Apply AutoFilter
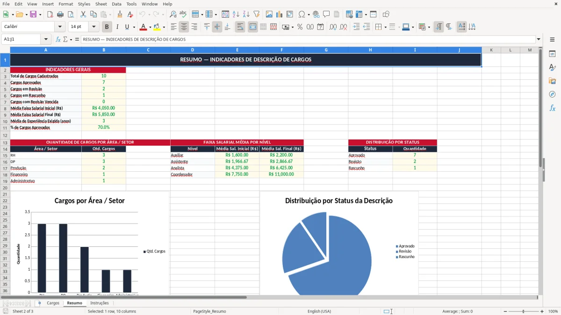561x315 pixels. click(257, 14)
